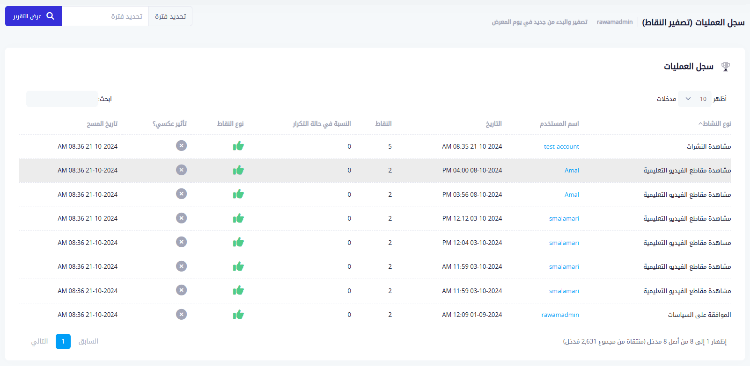The image size is (750, 366).
Task: Sort table by التاريخ column header
Action: pos(493,124)
